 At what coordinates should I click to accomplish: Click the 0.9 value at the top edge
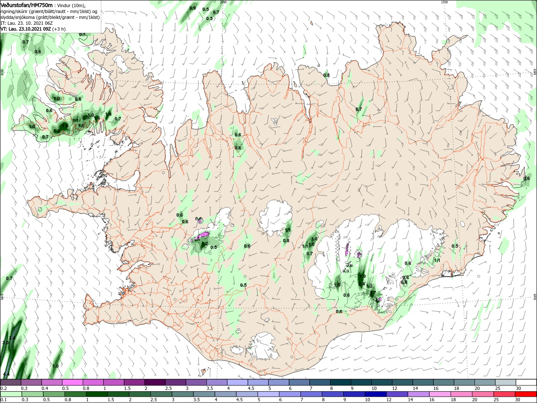[x=193, y=8]
